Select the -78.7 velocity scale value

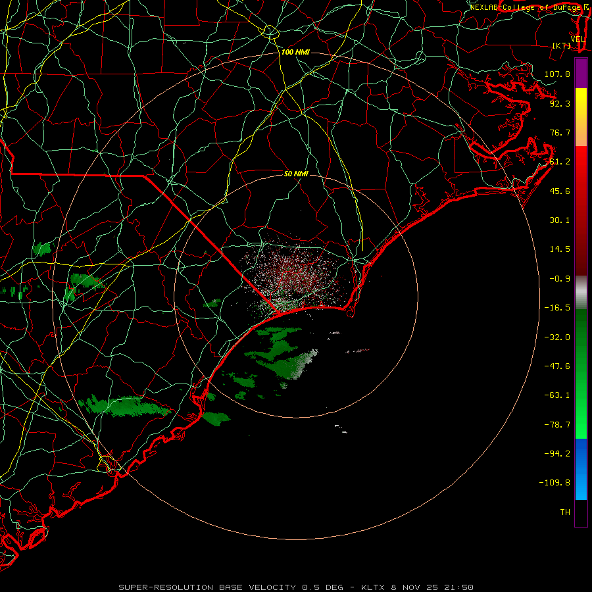(x=557, y=425)
